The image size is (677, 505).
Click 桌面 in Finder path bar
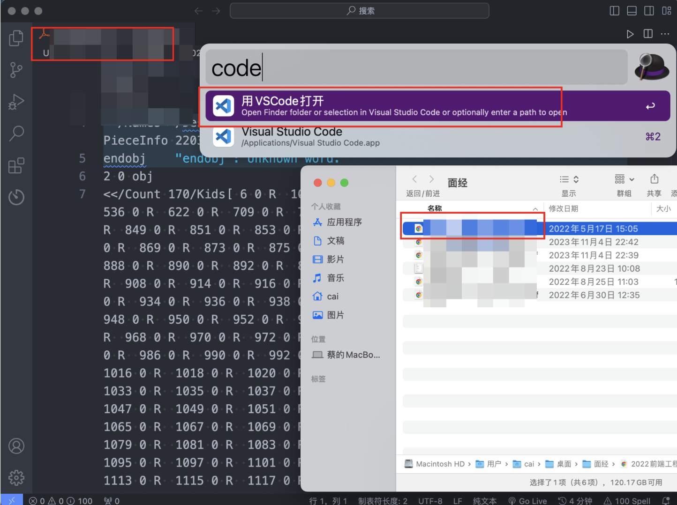point(559,464)
